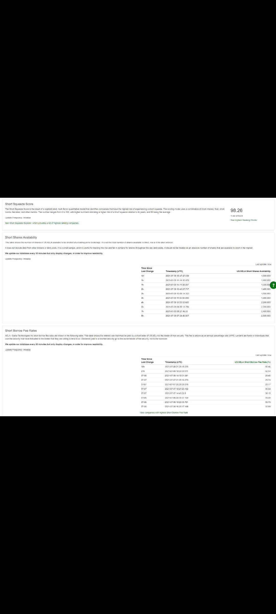Click 'Last update: now' above the borrow fee table

263,355
